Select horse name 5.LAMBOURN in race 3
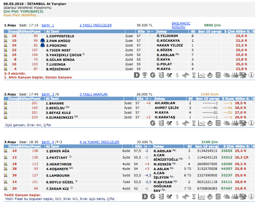 click(x=56, y=175)
